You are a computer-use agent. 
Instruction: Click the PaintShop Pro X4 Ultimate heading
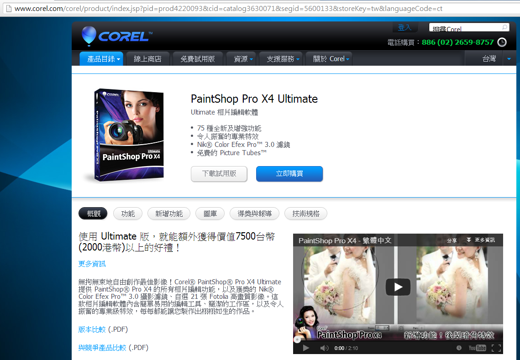(x=254, y=99)
